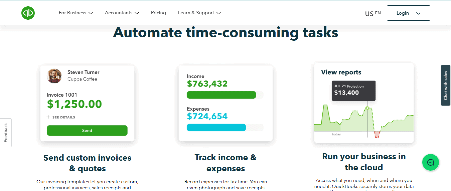Expand the Accountants dropdown chevron

coord(137,13)
